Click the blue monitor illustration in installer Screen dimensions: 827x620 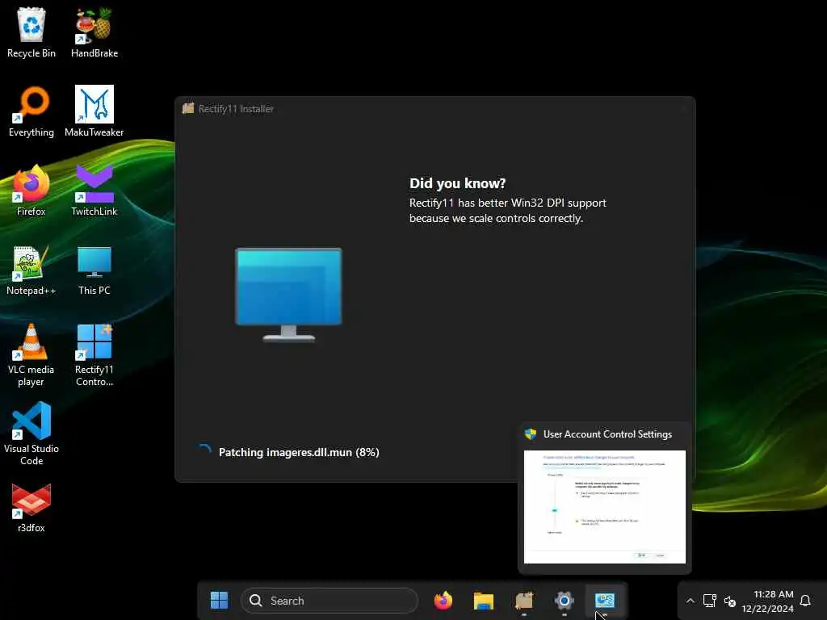click(x=288, y=295)
